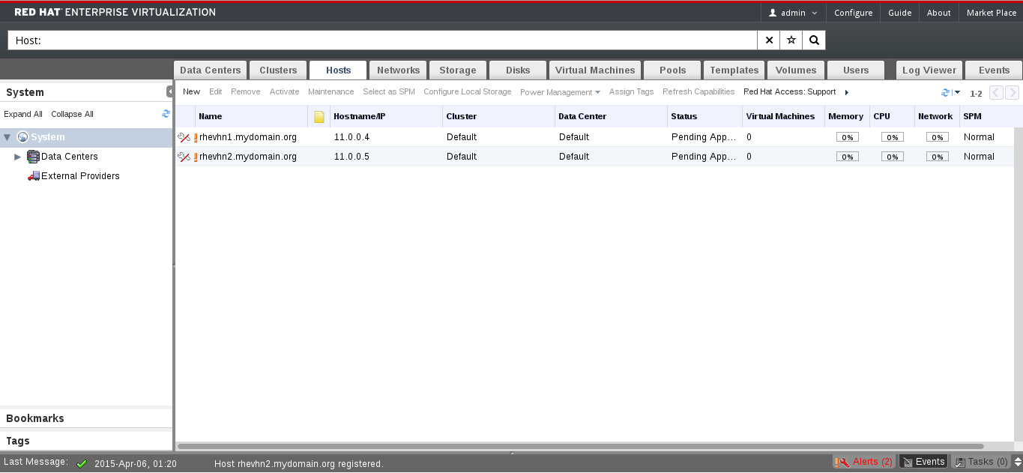The image size is (1023, 473).
Task: Expand the Bookmarks section
Action: [x=86, y=418]
